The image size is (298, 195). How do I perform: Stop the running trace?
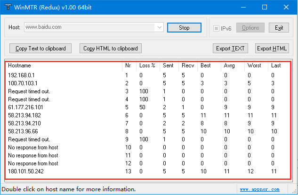pyautogui.click(x=184, y=28)
